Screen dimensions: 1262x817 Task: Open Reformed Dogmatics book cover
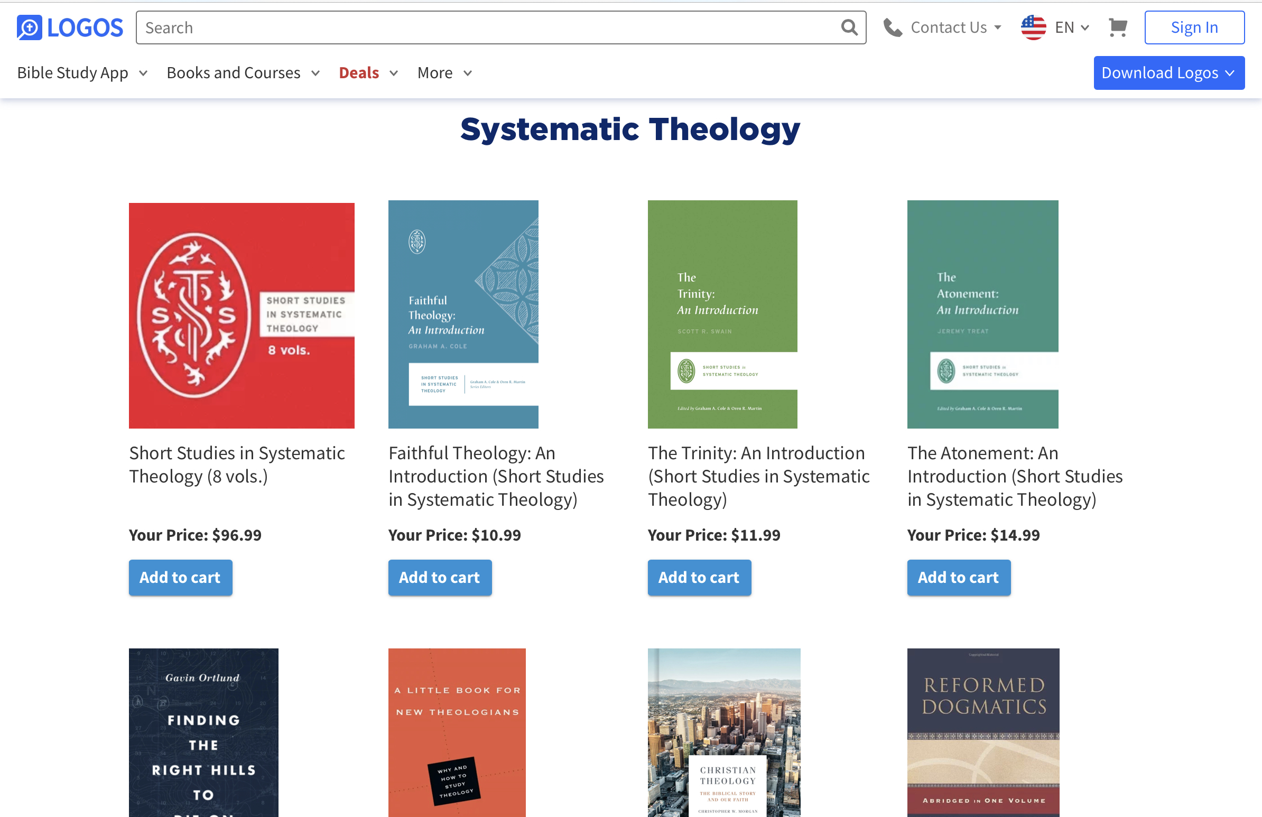(983, 732)
